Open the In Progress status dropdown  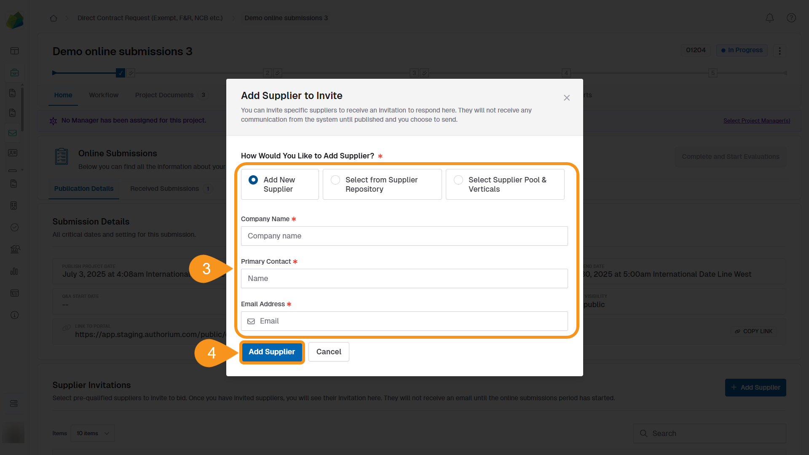(x=742, y=50)
